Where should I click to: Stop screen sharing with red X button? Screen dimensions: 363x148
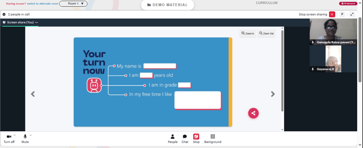click(332, 15)
